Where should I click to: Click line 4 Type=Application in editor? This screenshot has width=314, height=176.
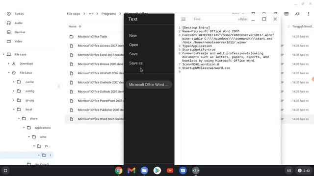point(197,46)
